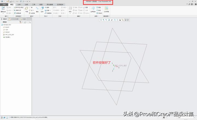Expand the 编辑 (Editing) group menu
197x120 pixels.
pyautogui.click(x=79, y=16)
